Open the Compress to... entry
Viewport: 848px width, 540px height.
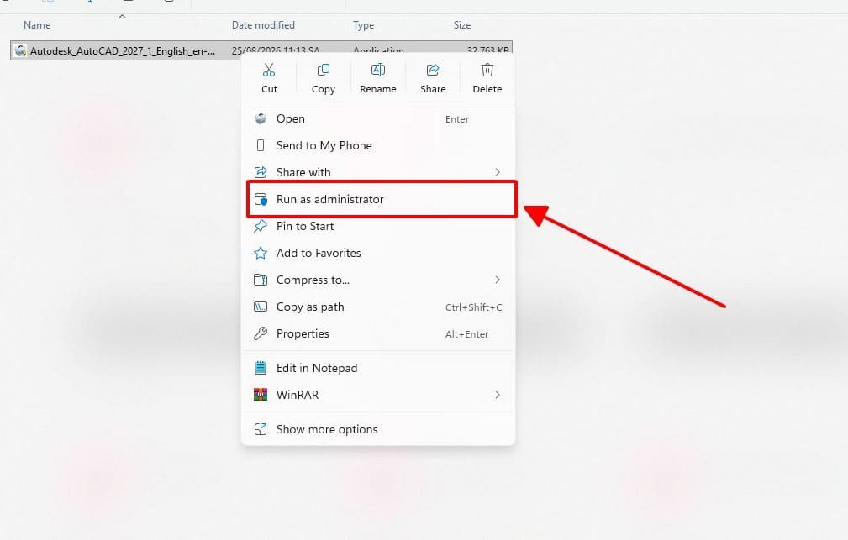(x=378, y=280)
